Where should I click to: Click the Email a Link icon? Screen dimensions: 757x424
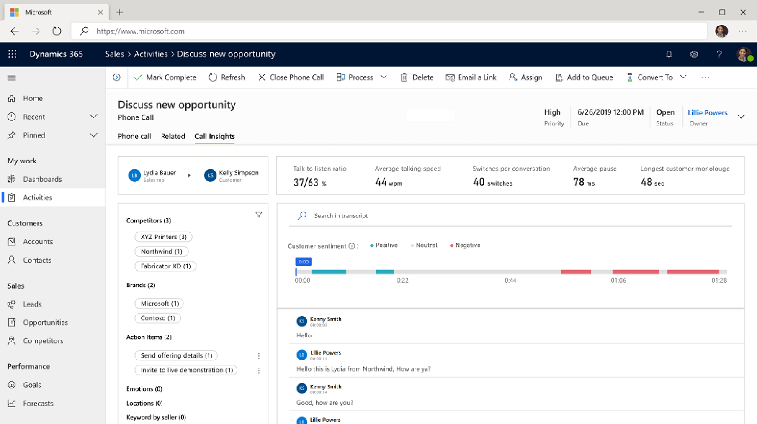coord(450,77)
